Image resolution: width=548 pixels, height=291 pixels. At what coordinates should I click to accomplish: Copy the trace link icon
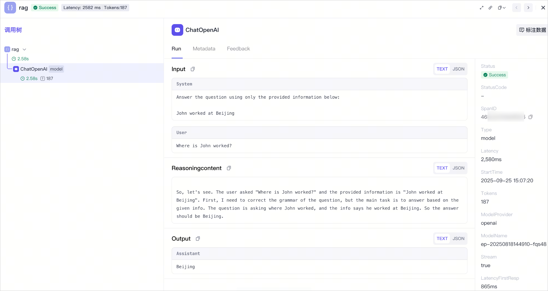(490, 8)
